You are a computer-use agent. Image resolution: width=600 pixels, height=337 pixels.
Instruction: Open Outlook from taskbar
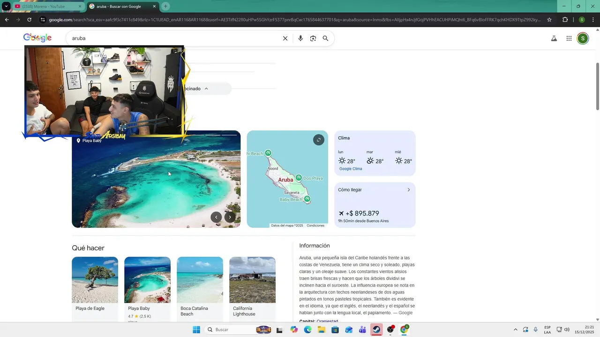(x=349, y=330)
